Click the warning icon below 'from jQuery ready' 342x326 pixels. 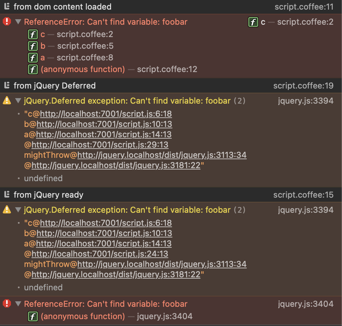tap(7, 209)
